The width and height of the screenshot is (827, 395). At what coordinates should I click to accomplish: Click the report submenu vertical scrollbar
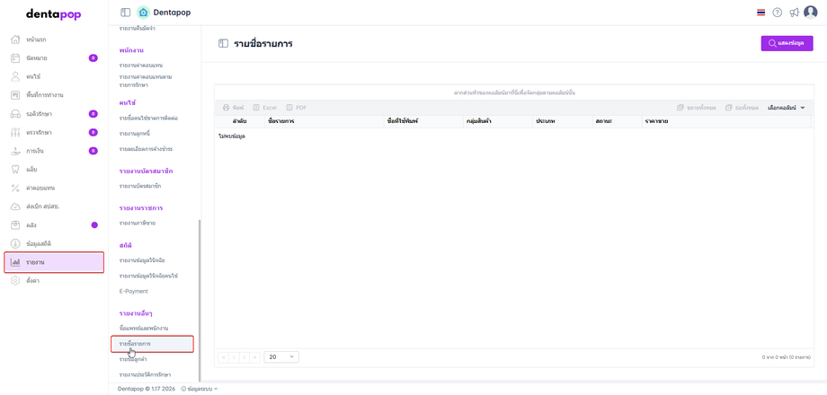[x=199, y=300]
